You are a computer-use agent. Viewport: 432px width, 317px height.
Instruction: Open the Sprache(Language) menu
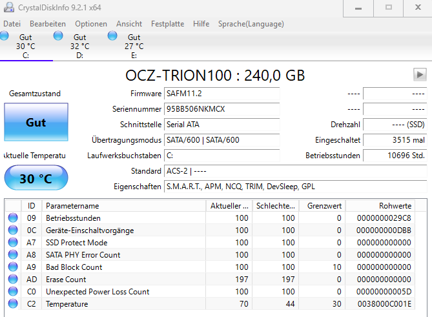(x=251, y=24)
